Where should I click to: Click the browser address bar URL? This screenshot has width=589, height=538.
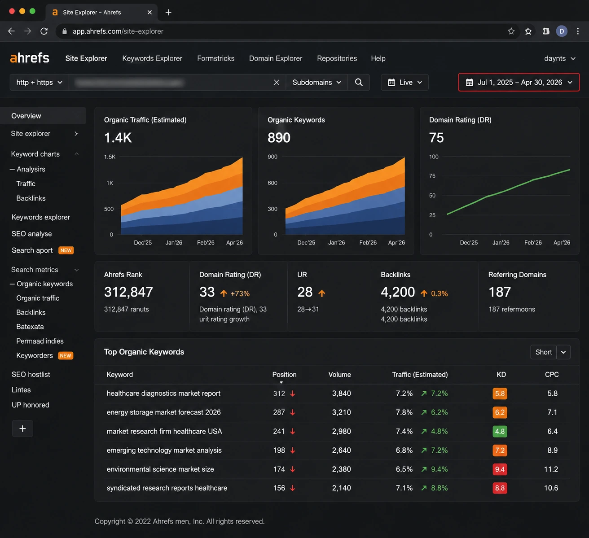(x=118, y=31)
